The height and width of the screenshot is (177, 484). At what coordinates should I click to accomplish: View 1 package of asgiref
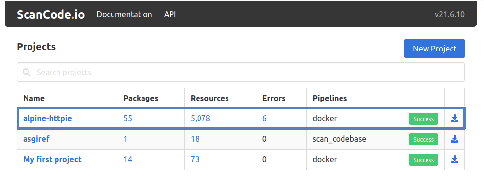(x=125, y=139)
